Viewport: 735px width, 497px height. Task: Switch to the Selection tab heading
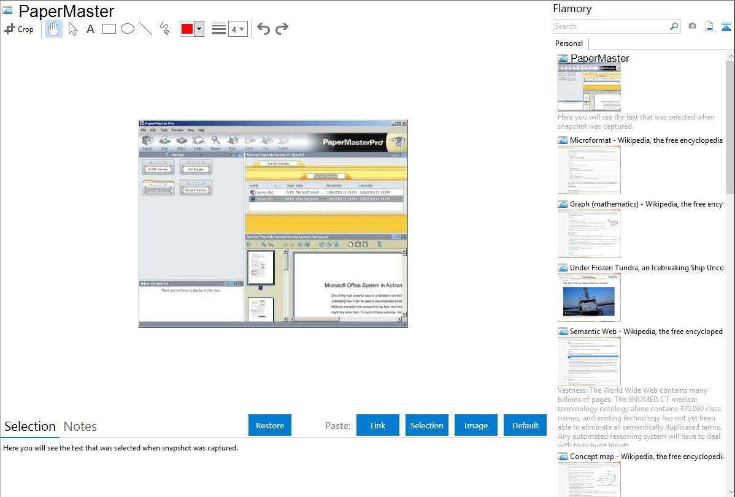[30, 427]
